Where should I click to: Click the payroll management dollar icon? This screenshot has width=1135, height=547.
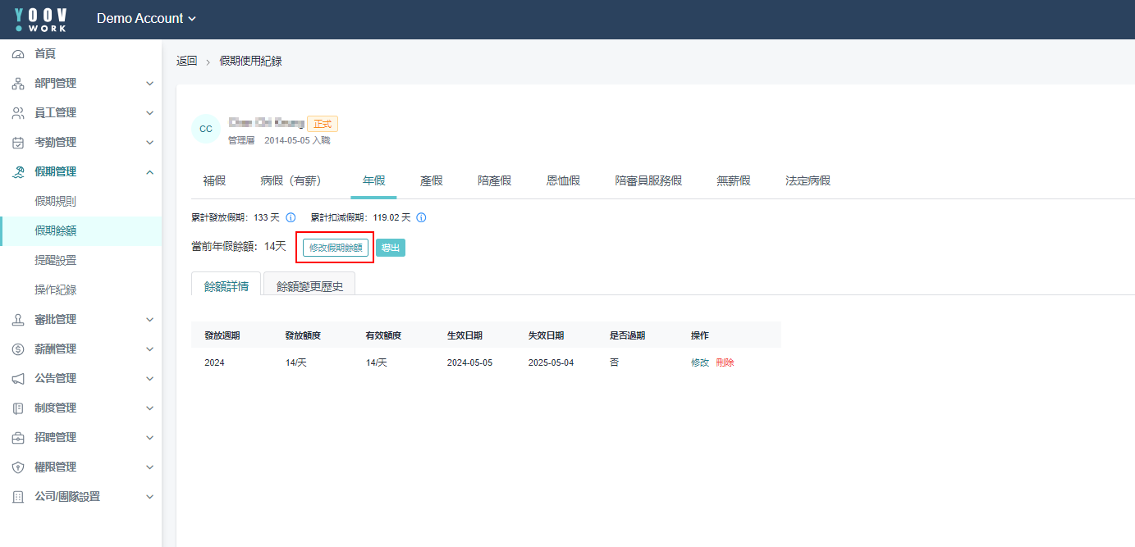tap(18, 349)
